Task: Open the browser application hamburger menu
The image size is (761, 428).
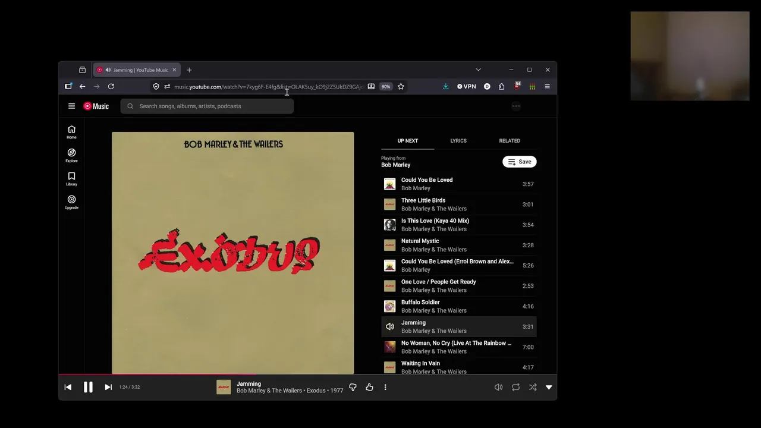Action: pos(547,86)
